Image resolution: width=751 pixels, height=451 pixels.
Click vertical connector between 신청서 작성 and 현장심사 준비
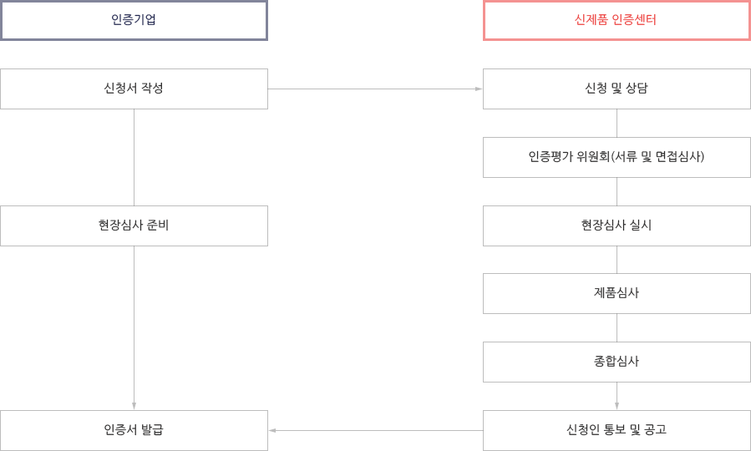[134, 158]
